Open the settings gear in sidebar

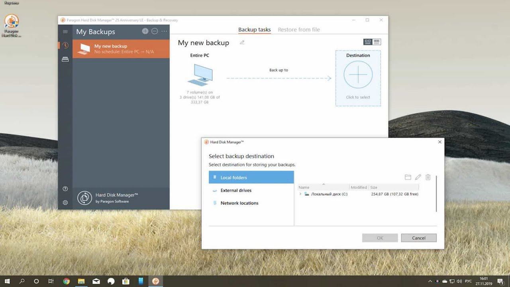pyautogui.click(x=65, y=202)
